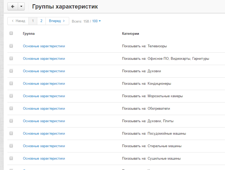Image resolution: width=225 pixels, height=170 pixels.
Task: Open Основные характеристики for Сушильные машины
Action: (44, 158)
